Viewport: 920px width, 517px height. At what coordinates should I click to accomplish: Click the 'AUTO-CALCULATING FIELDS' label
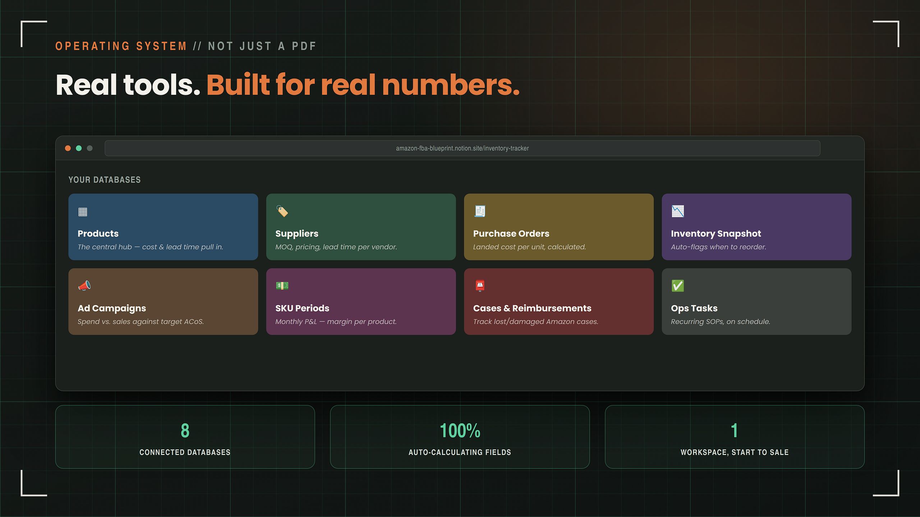460,452
